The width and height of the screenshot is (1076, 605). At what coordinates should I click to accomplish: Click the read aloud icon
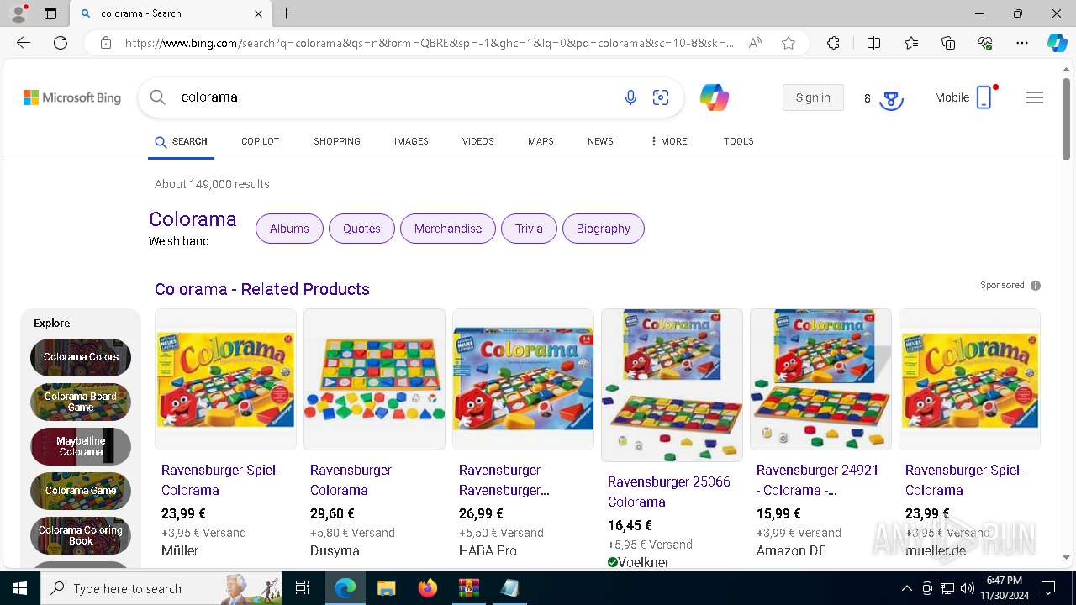pyautogui.click(x=755, y=43)
